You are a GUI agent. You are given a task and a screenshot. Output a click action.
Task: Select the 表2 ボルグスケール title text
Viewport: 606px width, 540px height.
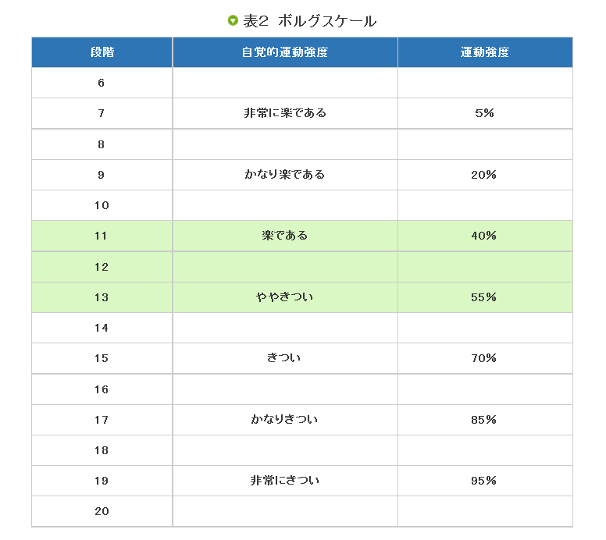(309, 21)
